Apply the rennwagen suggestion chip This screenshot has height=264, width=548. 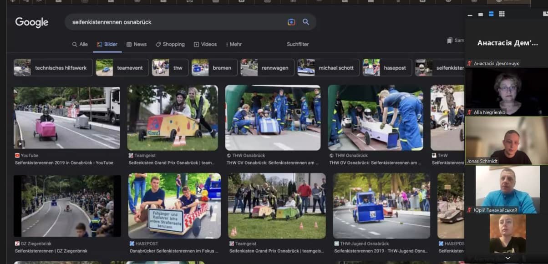point(267,67)
